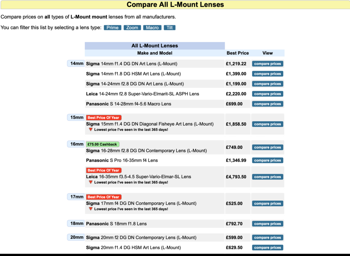Compare prices for Sigma 15mm Diagonal Fisheye
This screenshot has height=256, width=350.
click(268, 124)
